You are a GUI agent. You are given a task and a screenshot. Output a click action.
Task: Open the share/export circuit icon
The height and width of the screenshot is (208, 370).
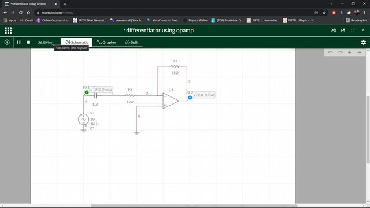coord(343,31)
